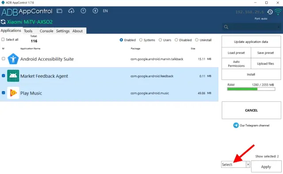Sort by the Package column header
The image size is (283, 174).
135,49
